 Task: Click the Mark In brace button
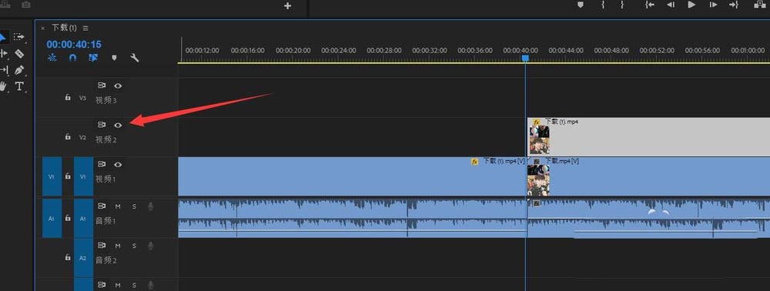tap(603, 5)
